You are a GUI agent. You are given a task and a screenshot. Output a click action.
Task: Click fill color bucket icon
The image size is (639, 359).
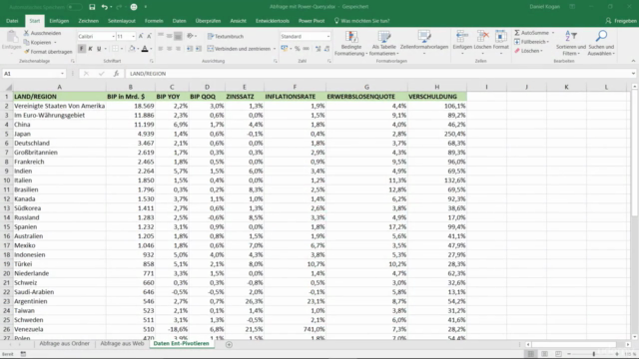(132, 49)
